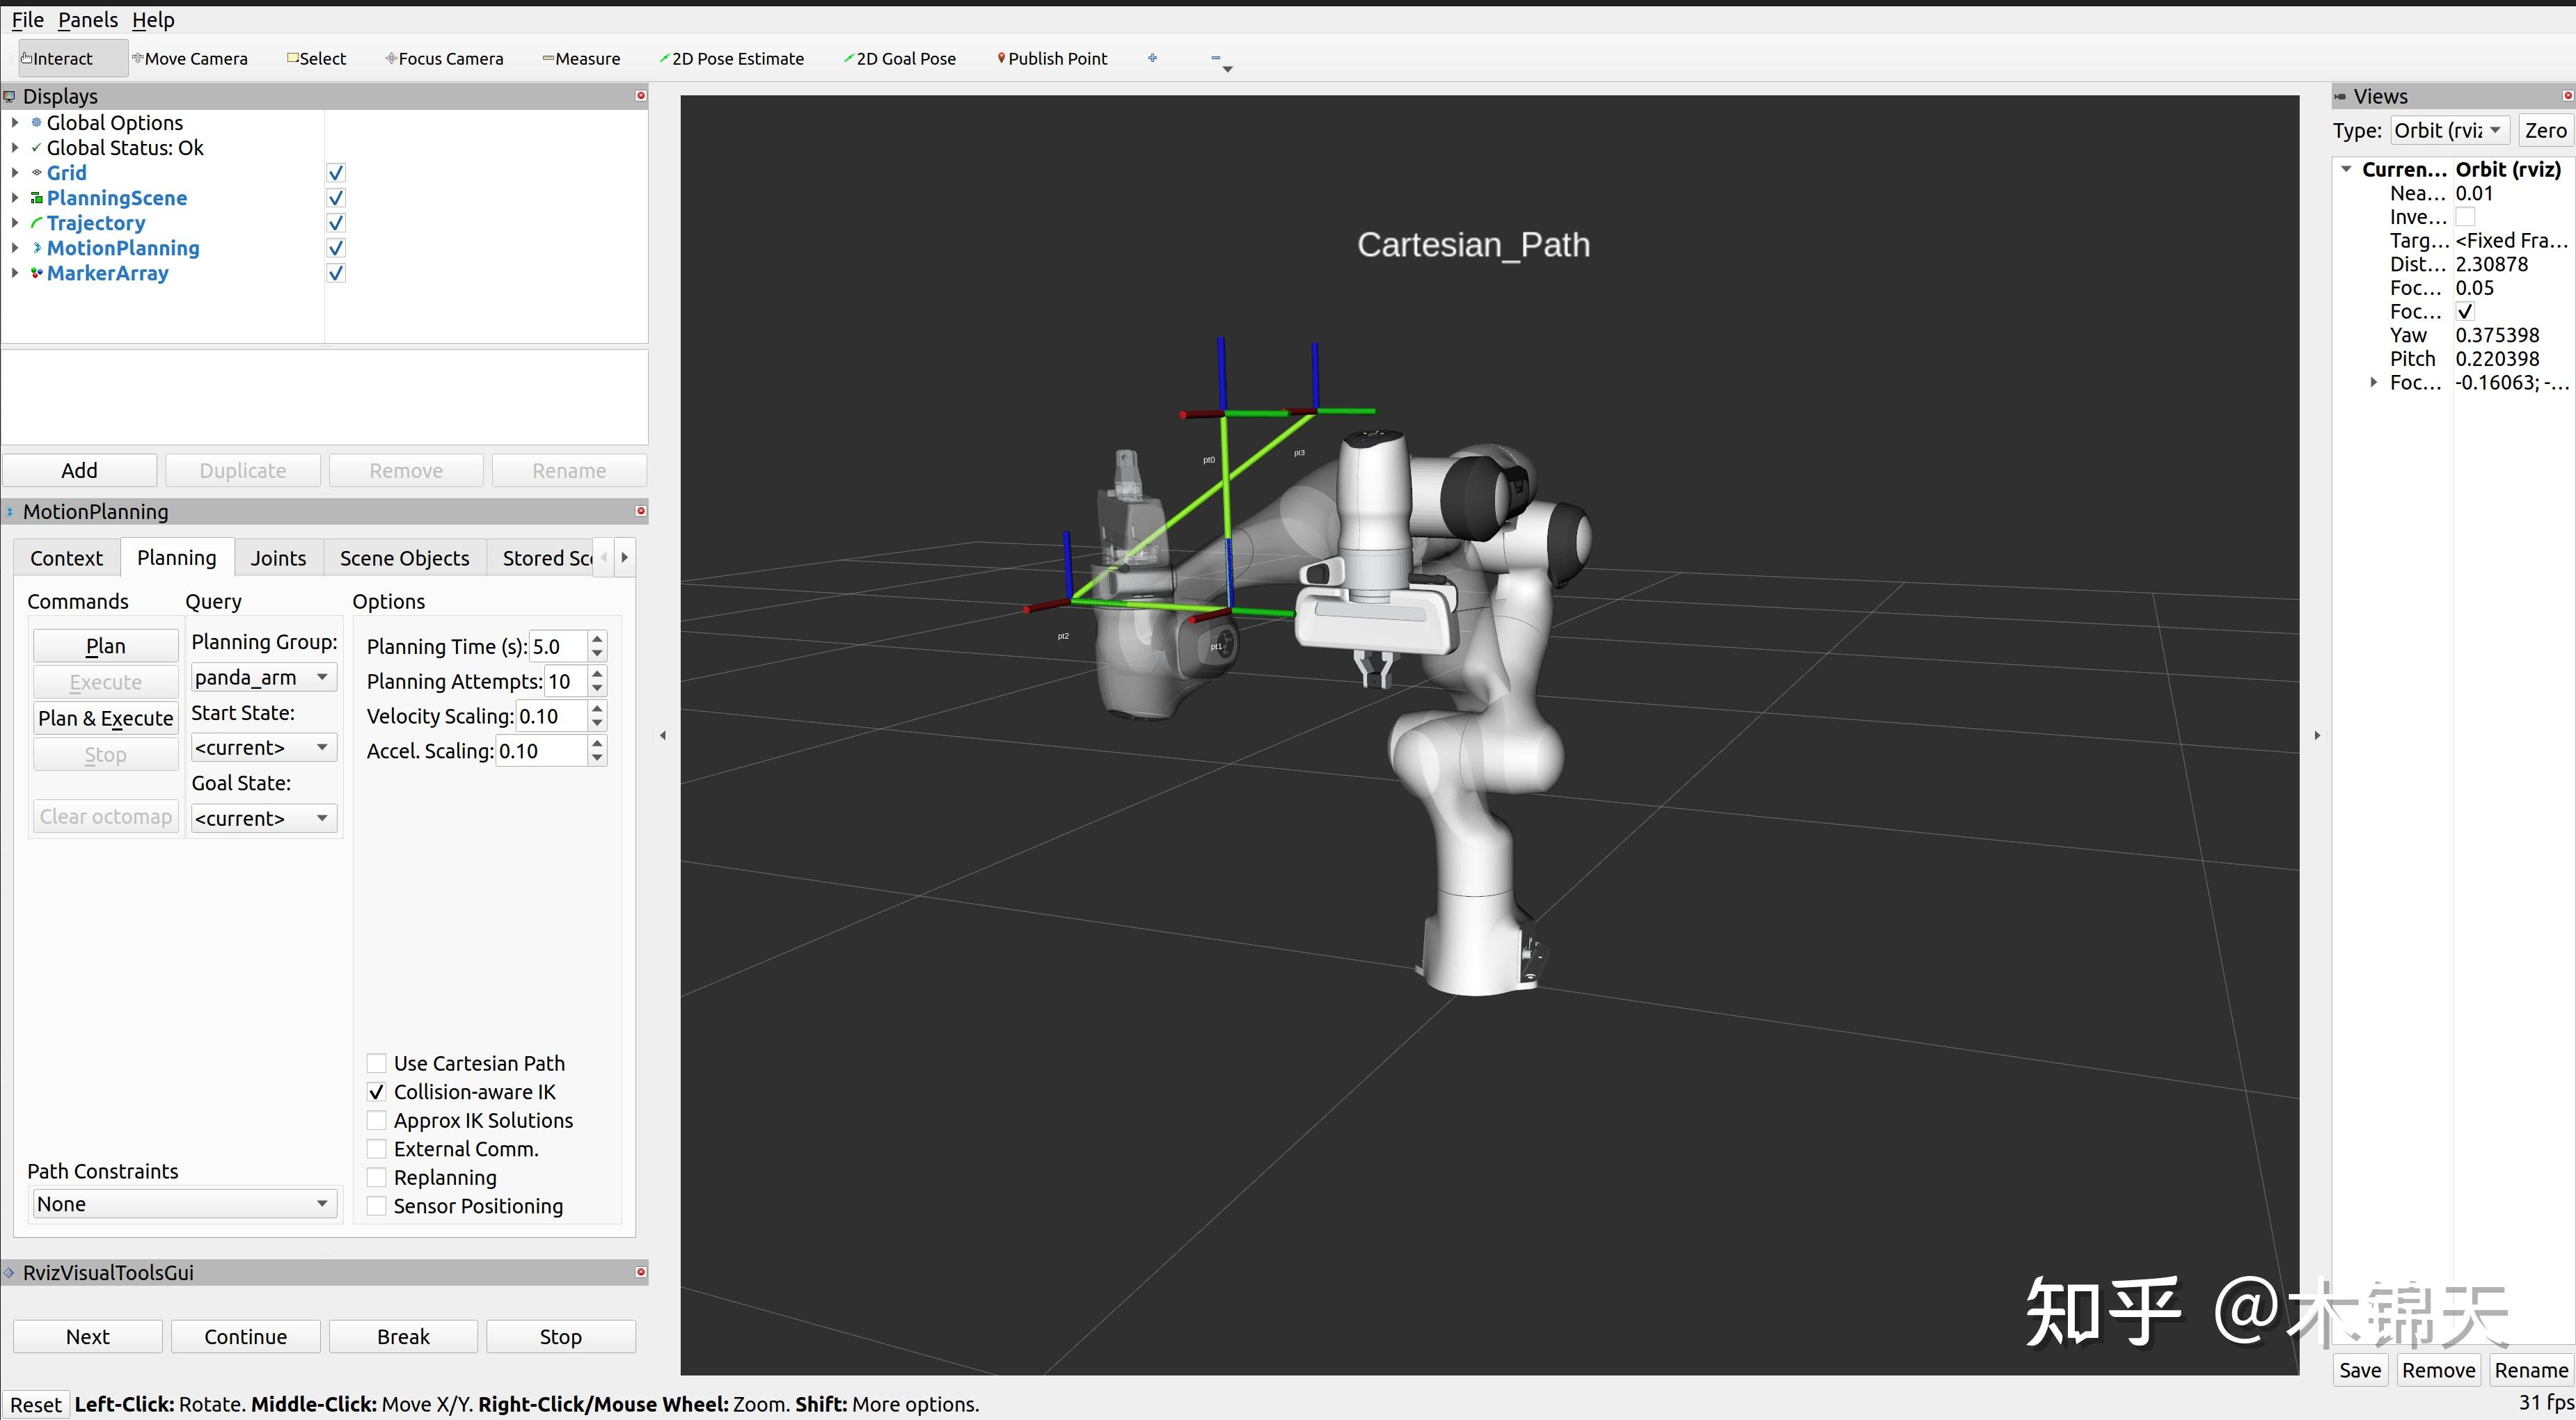Switch to the Joints tab
The width and height of the screenshot is (2576, 1420).
(278, 557)
